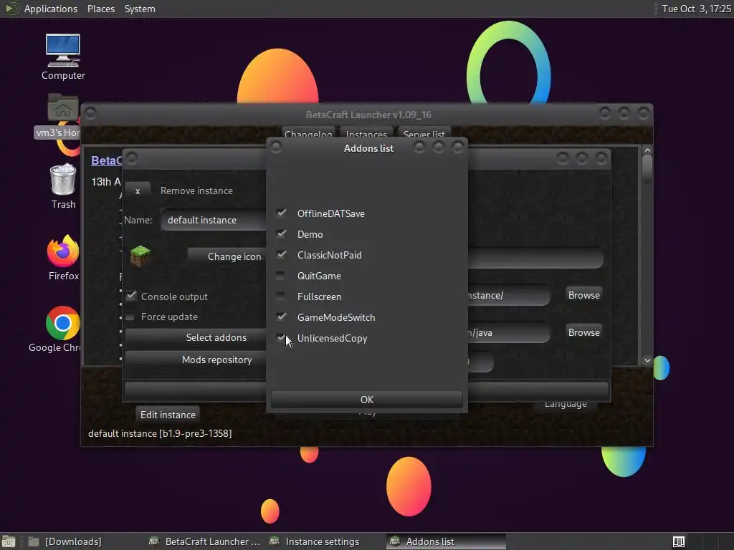Switch to BetaCraft Launcher taskbar entry
This screenshot has width=734, height=550.
(x=204, y=541)
